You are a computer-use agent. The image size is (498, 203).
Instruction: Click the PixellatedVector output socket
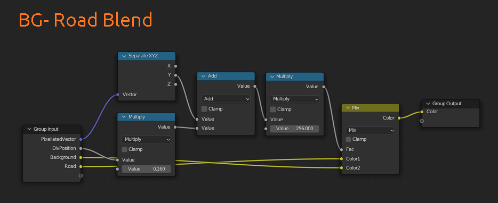pyautogui.click(x=81, y=139)
